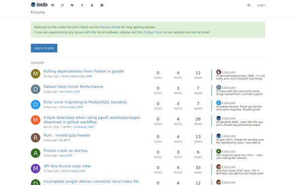Open the Inedo logo home link
The height and width of the screenshot is (185, 296).
(x=39, y=4)
